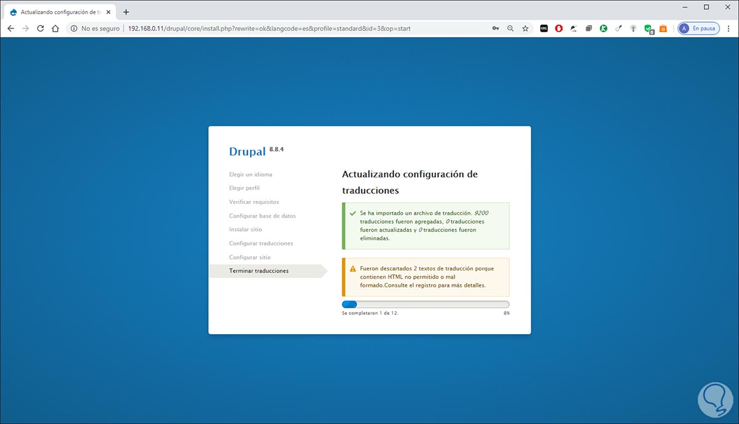This screenshot has height=424, width=739.
Task: Open the orange shopping bag extension
Action: click(x=663, y=28)
